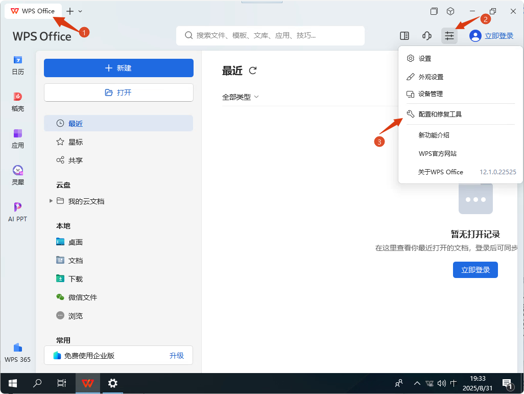Click the headset customer service icon

pos(426,36)
